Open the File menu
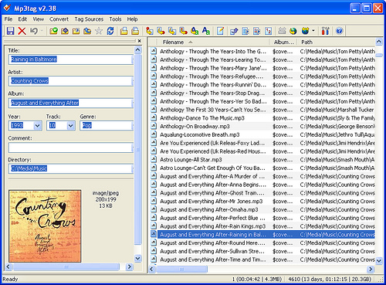Screen dimensions: 386x285 (8, 19)
